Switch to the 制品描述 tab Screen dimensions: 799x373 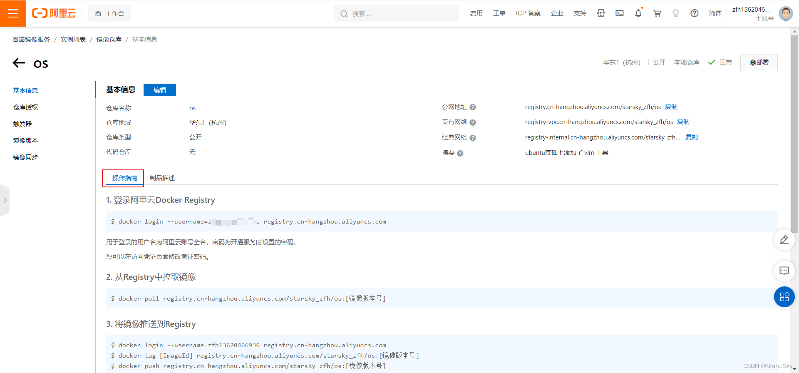tap(162, 178)
